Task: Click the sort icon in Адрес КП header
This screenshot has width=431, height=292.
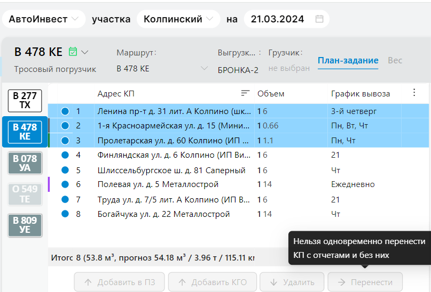Action: point(245,93)
